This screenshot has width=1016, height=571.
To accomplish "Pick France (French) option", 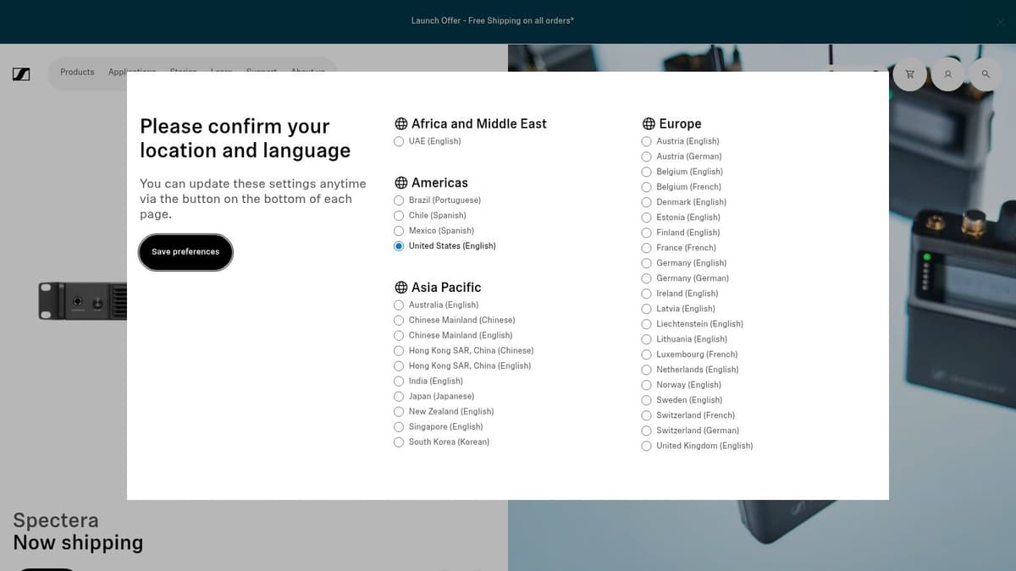I will (x=647, y=248).
